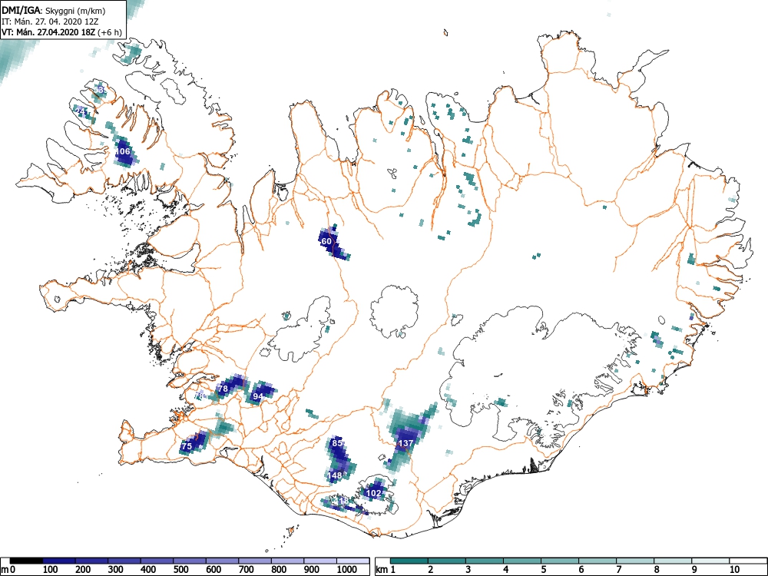
Task: Click the 700 label in the metre legend
Action: [x=247, y=570]
